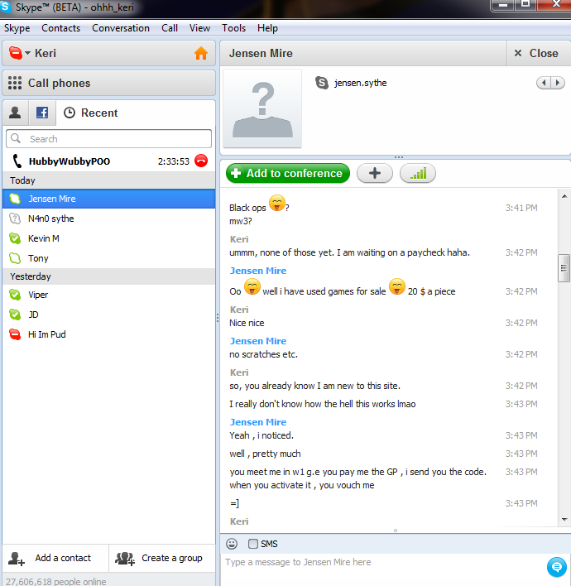
Task: Click Jensen Mire's profile avatar picture
Action: 262,108
